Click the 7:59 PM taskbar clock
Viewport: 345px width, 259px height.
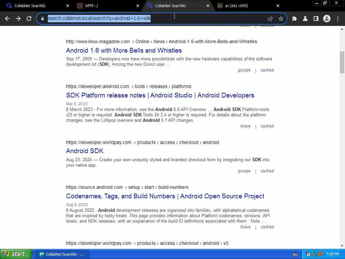click(x=333, y=254)
